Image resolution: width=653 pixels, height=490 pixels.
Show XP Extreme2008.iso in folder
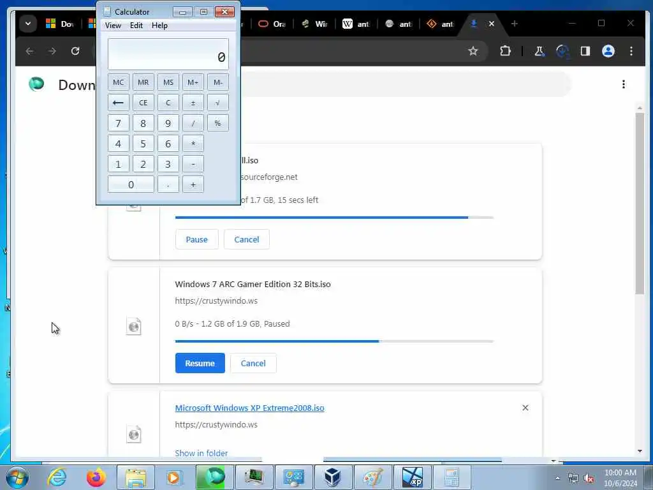201,452
